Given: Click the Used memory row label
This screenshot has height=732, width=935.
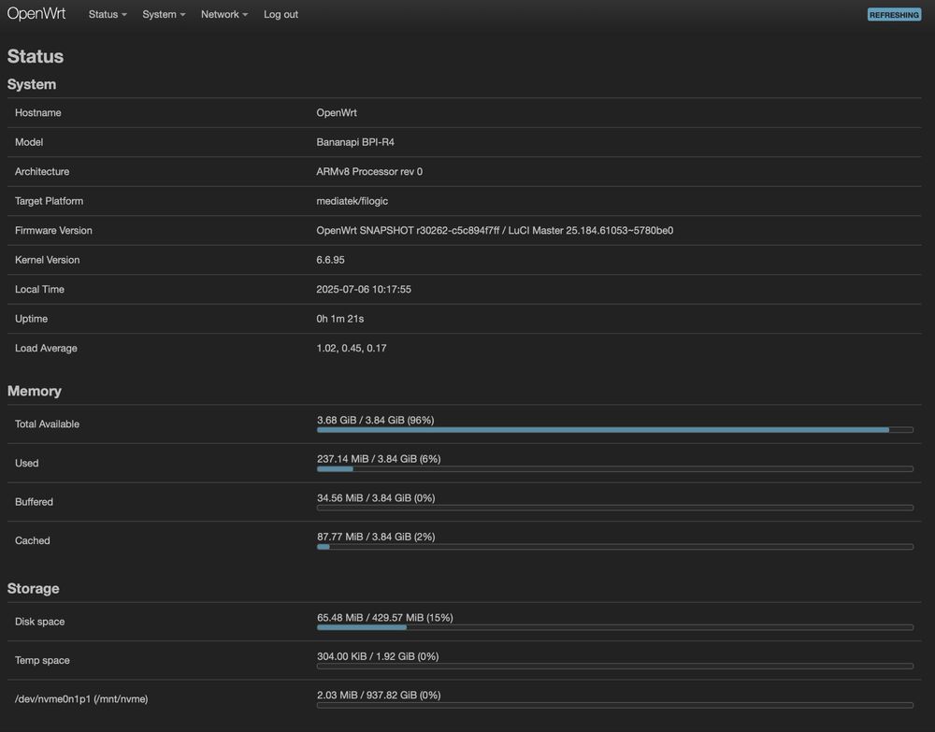Looking at the screenshot, I should point(27,463).
